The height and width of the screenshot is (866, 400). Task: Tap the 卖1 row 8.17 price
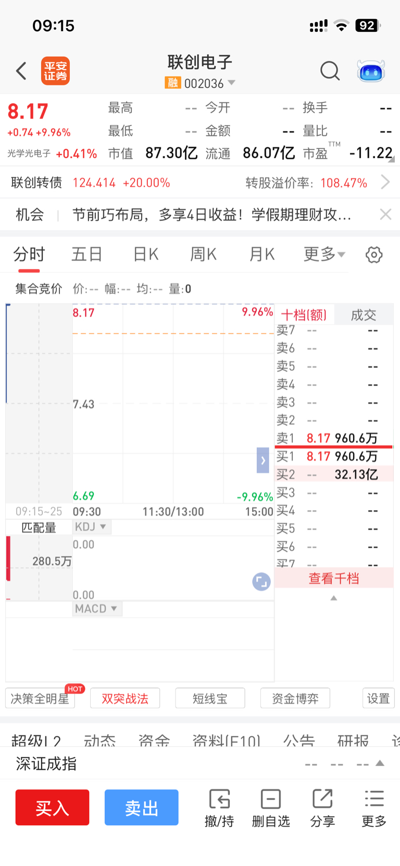318,438
